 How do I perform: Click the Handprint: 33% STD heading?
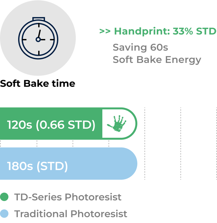pyautogui.click(x=165, y=31)
